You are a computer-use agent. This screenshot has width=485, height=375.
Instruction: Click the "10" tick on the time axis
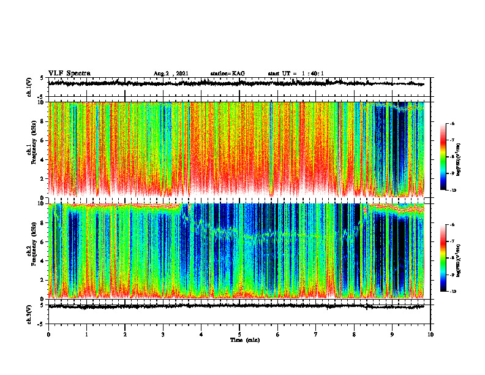point(430,335)
